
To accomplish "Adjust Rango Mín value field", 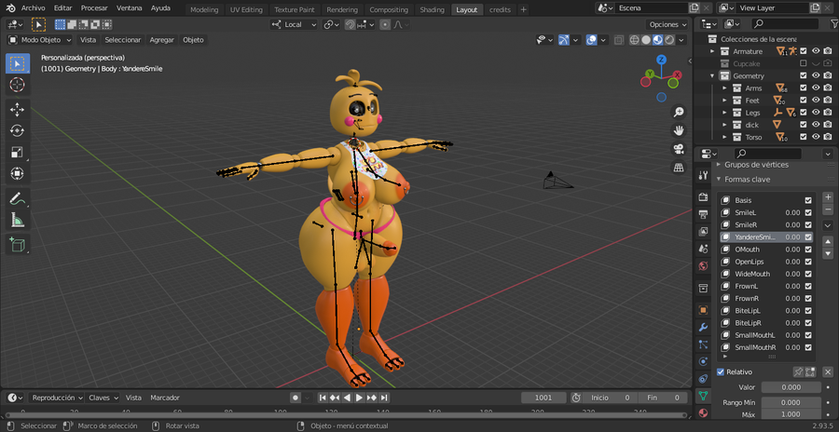I will point(791,402).
